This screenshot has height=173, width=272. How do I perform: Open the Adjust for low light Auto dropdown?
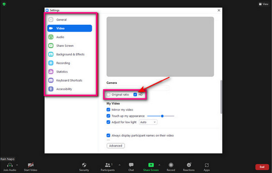coord(148,122)
